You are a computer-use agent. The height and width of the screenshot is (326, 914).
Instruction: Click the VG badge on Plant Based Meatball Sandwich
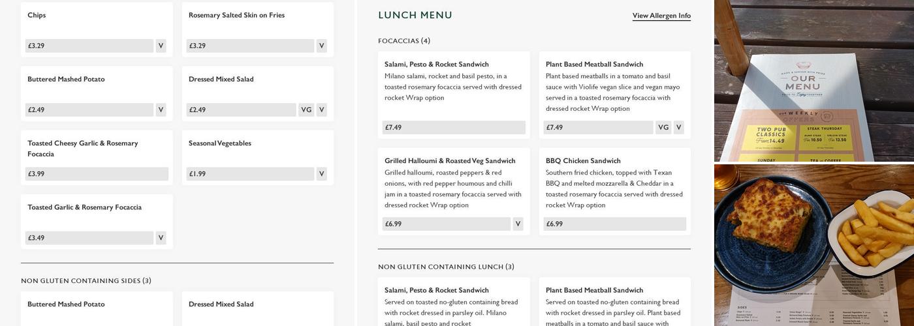tap(663, 128)
